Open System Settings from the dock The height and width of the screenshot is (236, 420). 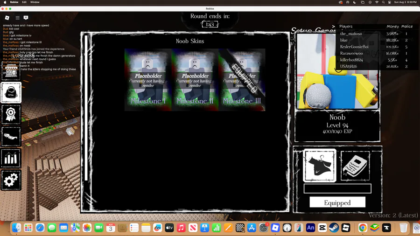tap(263, 228)
